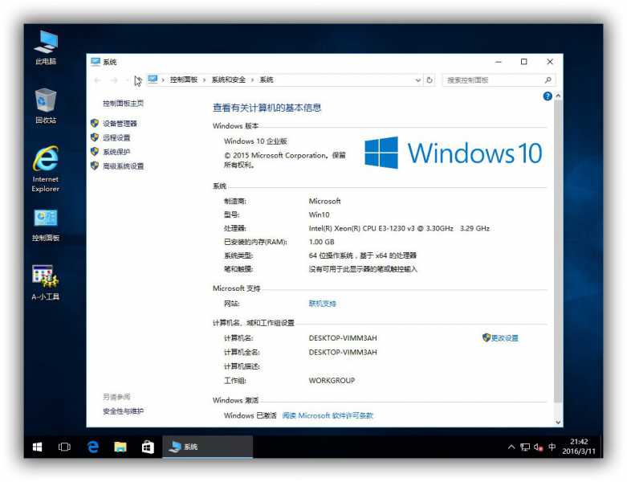Open 高级系统设置 in sidebar
Screen dimensions: 627x482
pos(123,166)
